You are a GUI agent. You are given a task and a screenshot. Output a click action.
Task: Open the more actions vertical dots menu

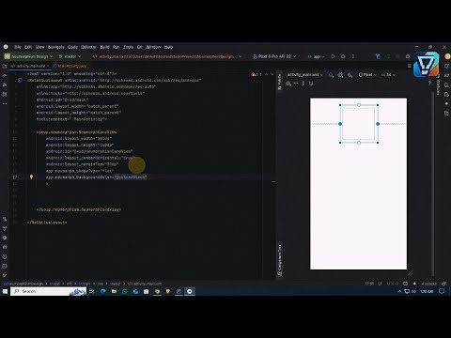pyautogui.click(x=353, y=56)
